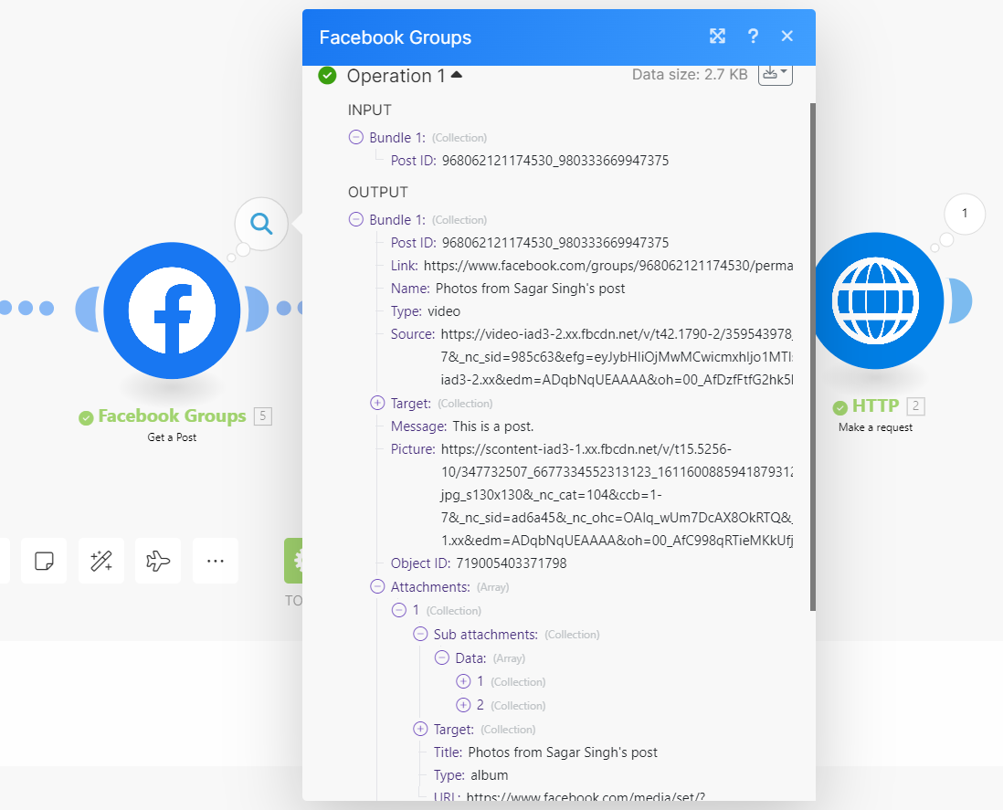
Task: Click the Facebook Groups module label
Action: coord(172,416)
